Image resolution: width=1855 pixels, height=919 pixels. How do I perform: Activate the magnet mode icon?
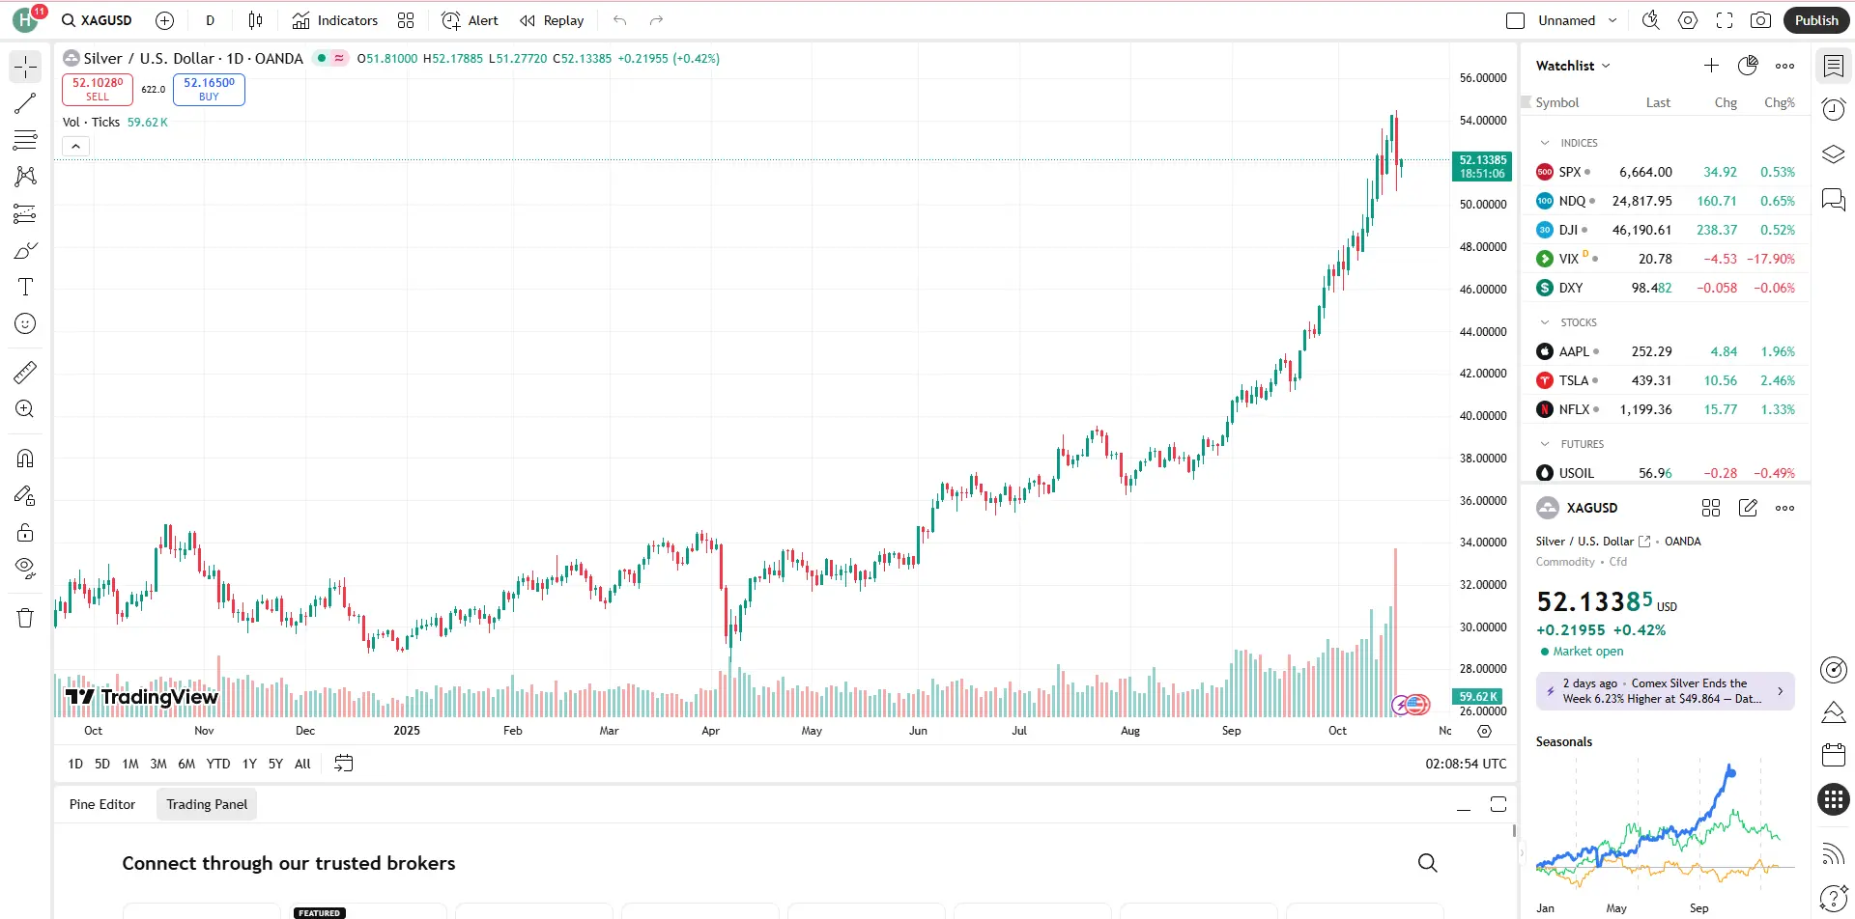(x=25, y=459)
